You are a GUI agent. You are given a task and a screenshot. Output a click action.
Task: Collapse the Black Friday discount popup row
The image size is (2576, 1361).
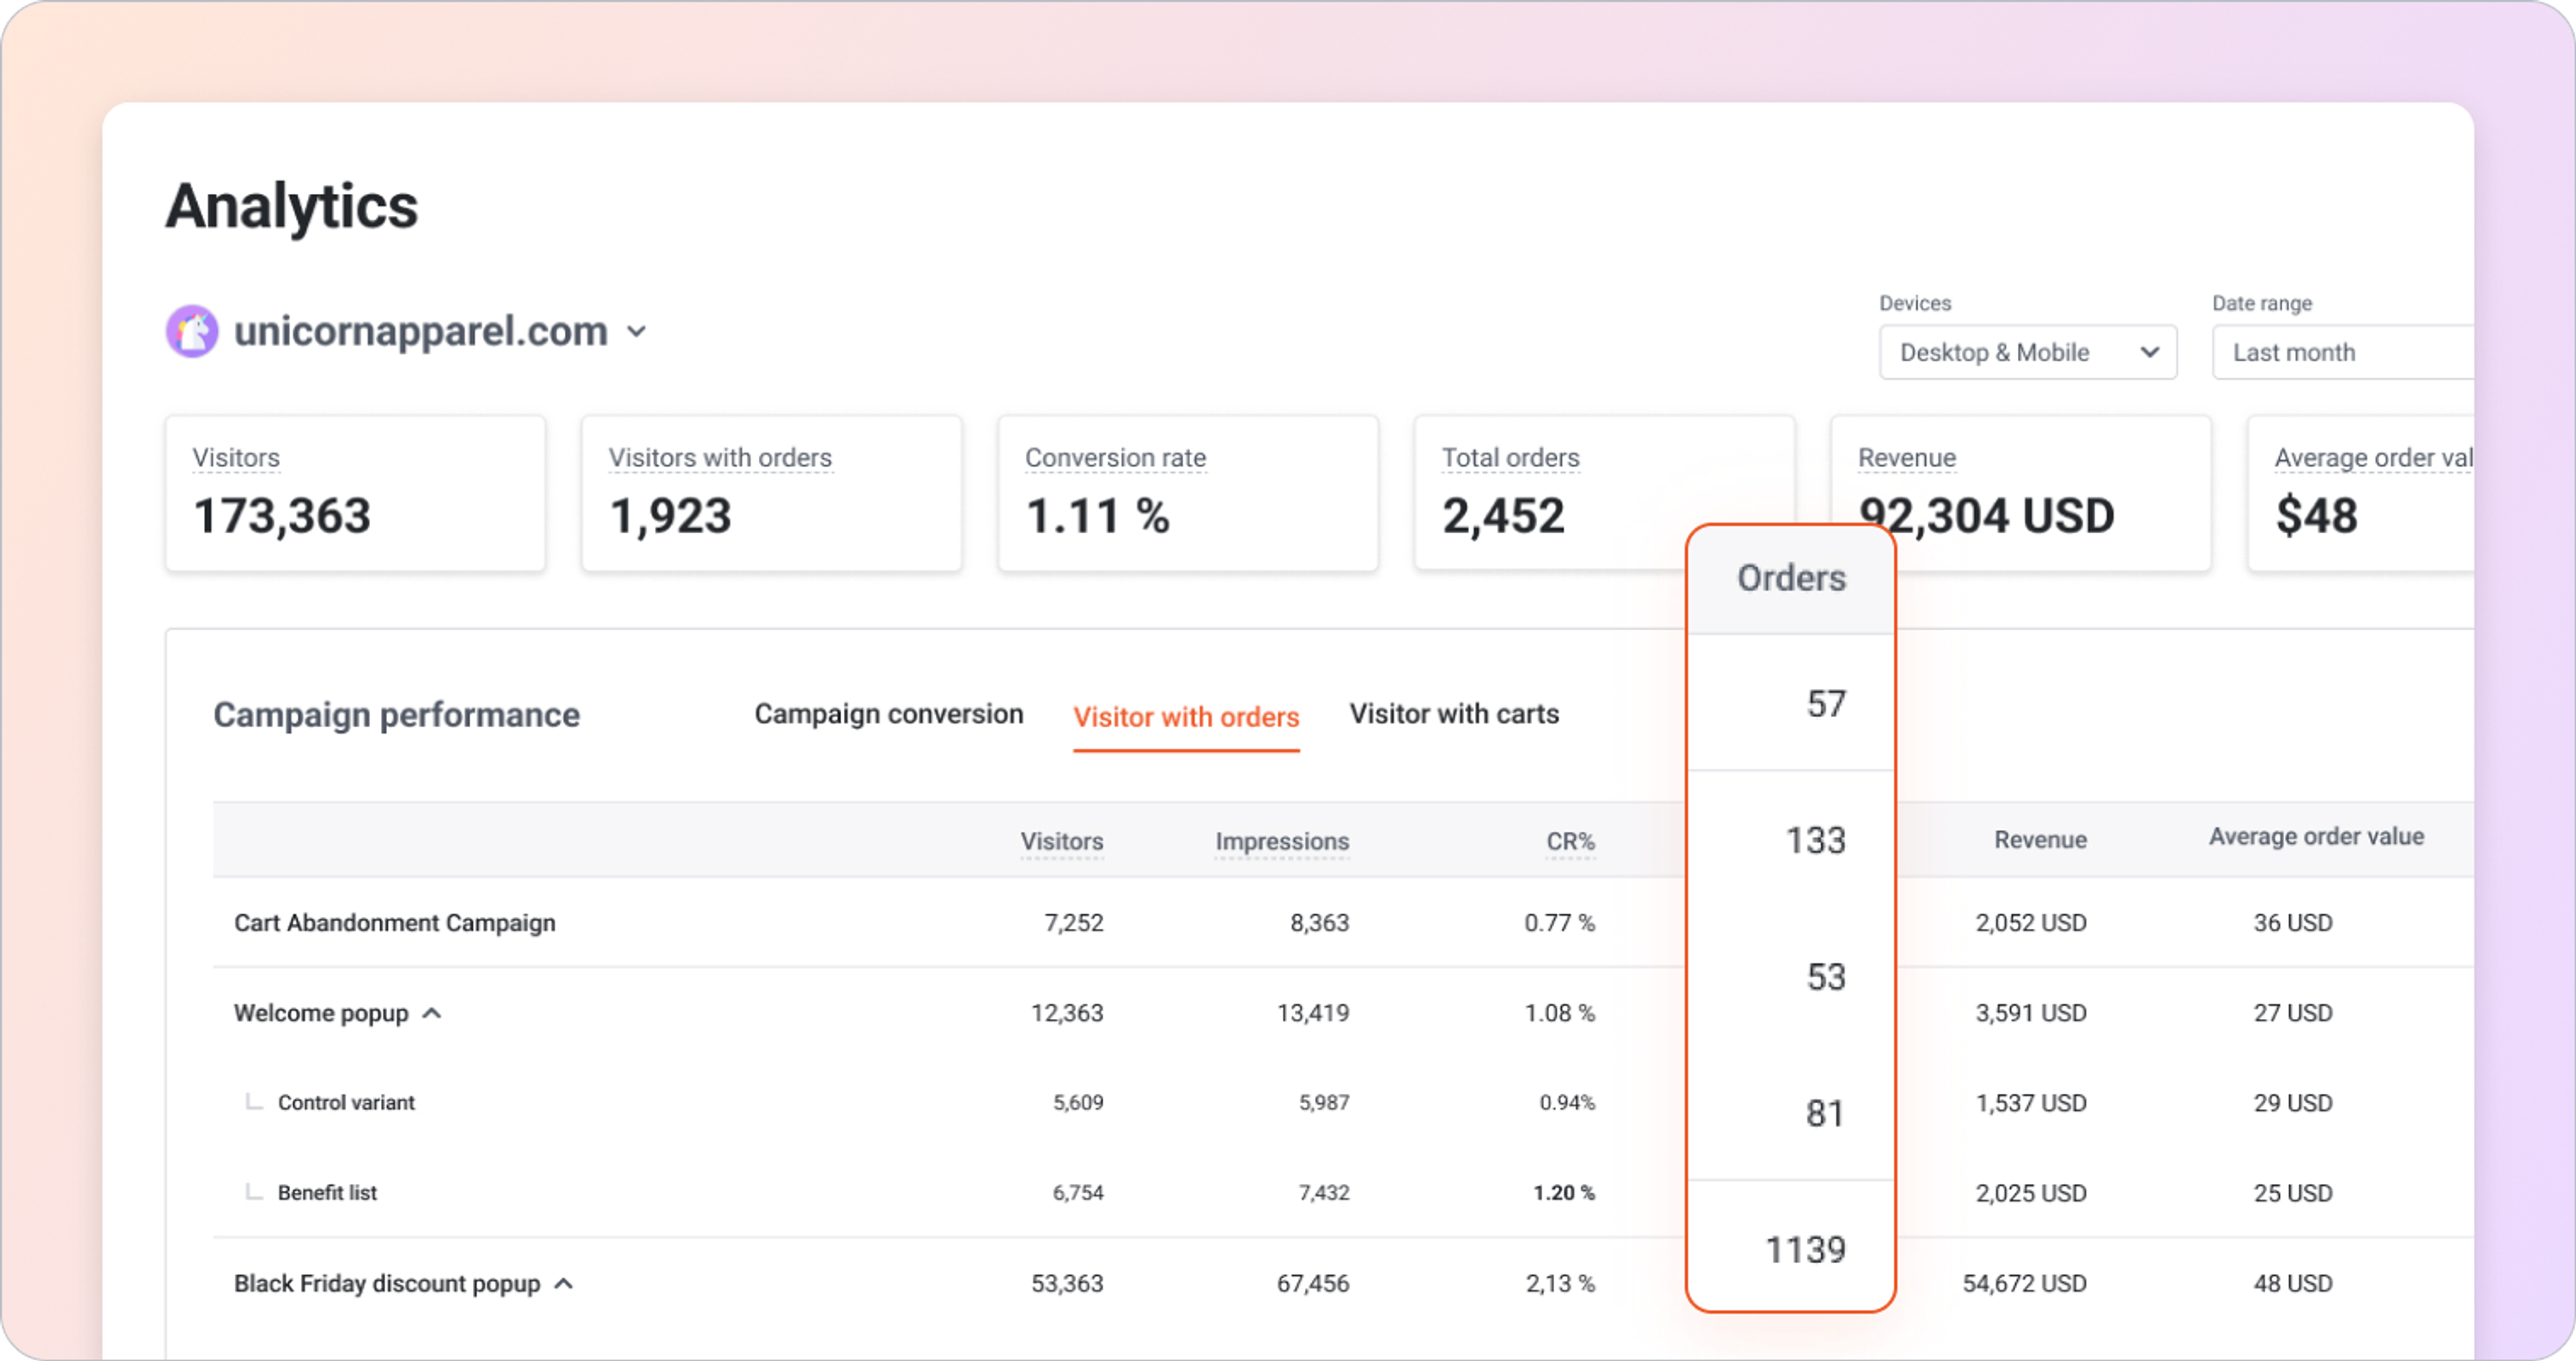564,1283
